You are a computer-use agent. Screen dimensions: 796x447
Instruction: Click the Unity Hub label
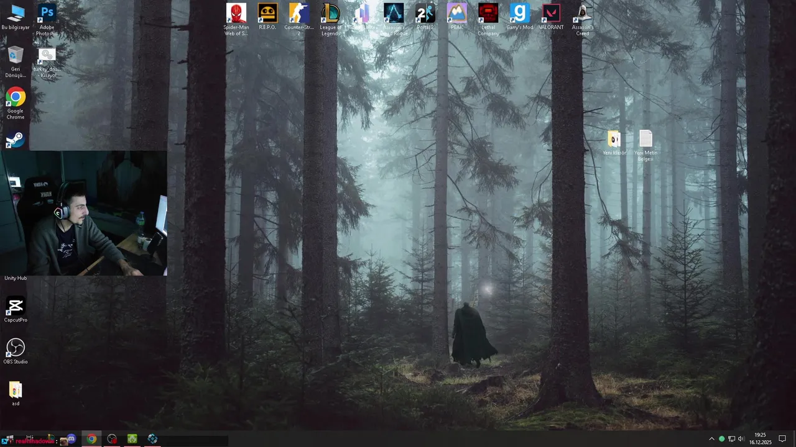tap(16, 278)
